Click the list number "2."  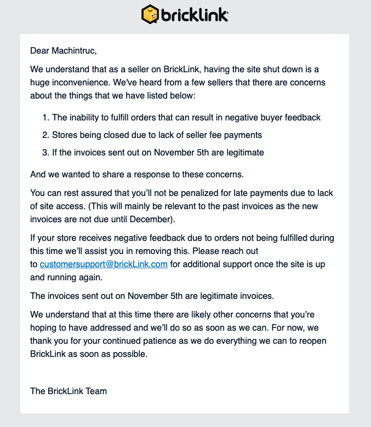coord(45,135)
